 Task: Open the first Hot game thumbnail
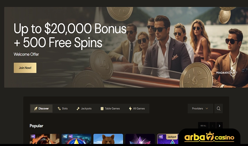pyautogui.click(x=45, y=139)
